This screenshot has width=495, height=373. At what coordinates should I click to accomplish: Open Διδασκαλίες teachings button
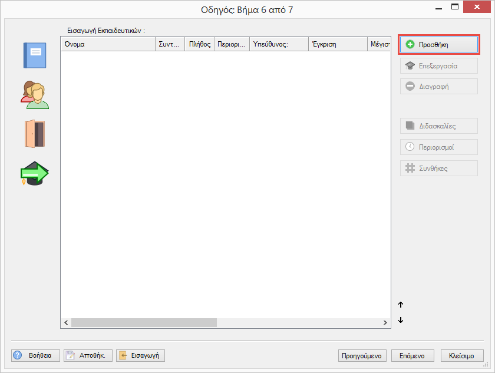coord(438,126)
